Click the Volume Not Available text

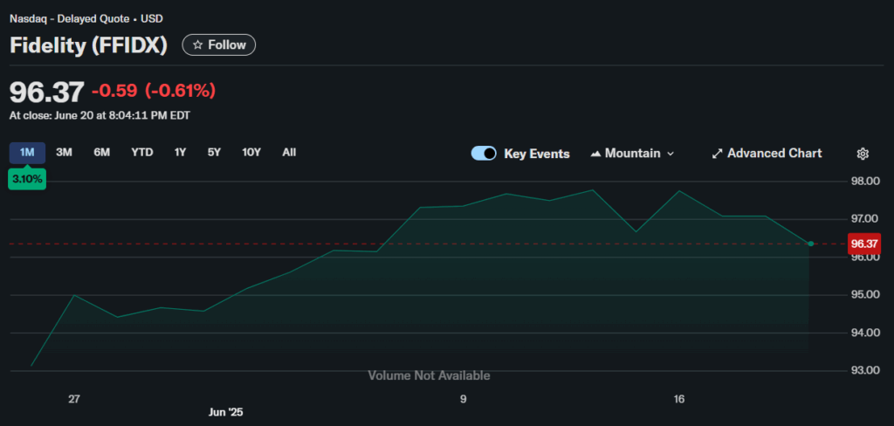click(x=429, y=376)
